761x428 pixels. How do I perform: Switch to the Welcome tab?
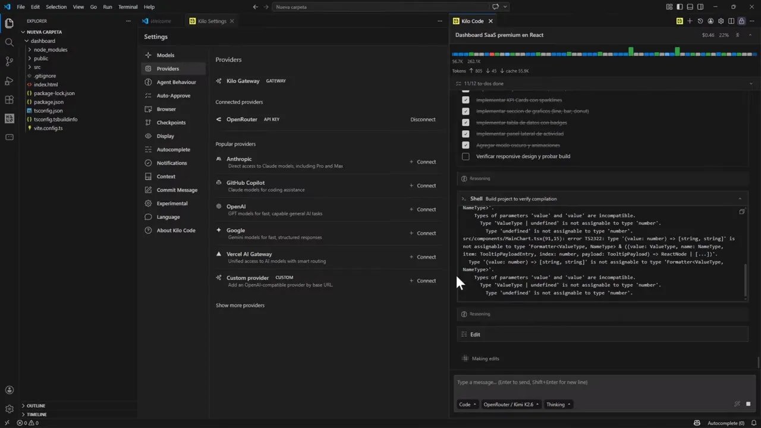pos(161,21)
